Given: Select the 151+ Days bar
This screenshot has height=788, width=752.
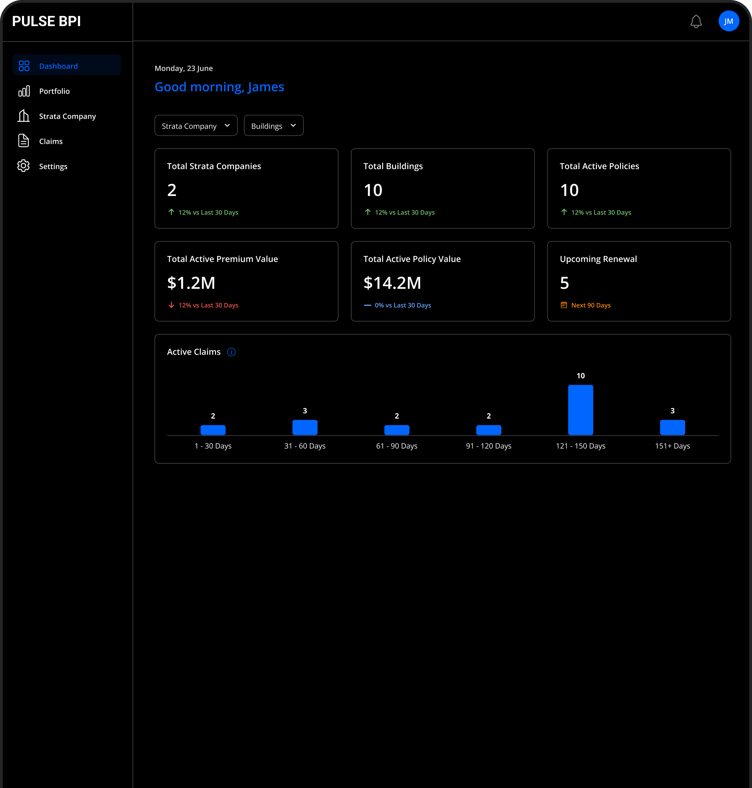Looking at the screenshot, I should tap(673, 428).
